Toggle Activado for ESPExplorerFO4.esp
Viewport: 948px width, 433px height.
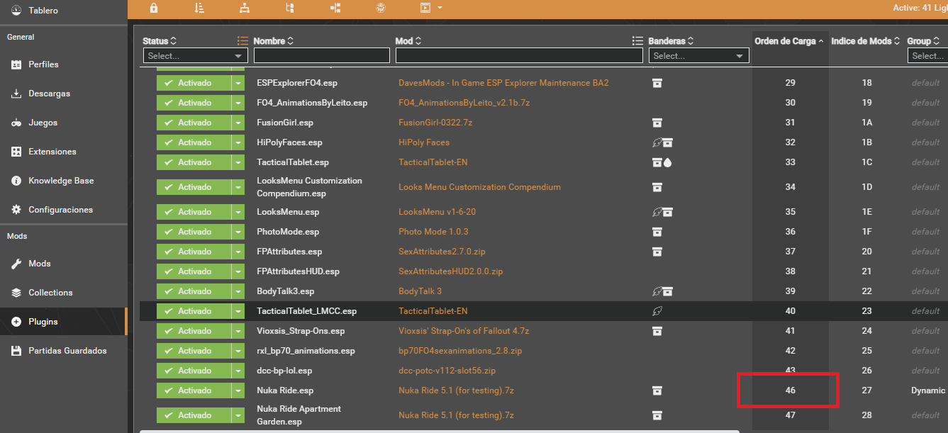193,83
